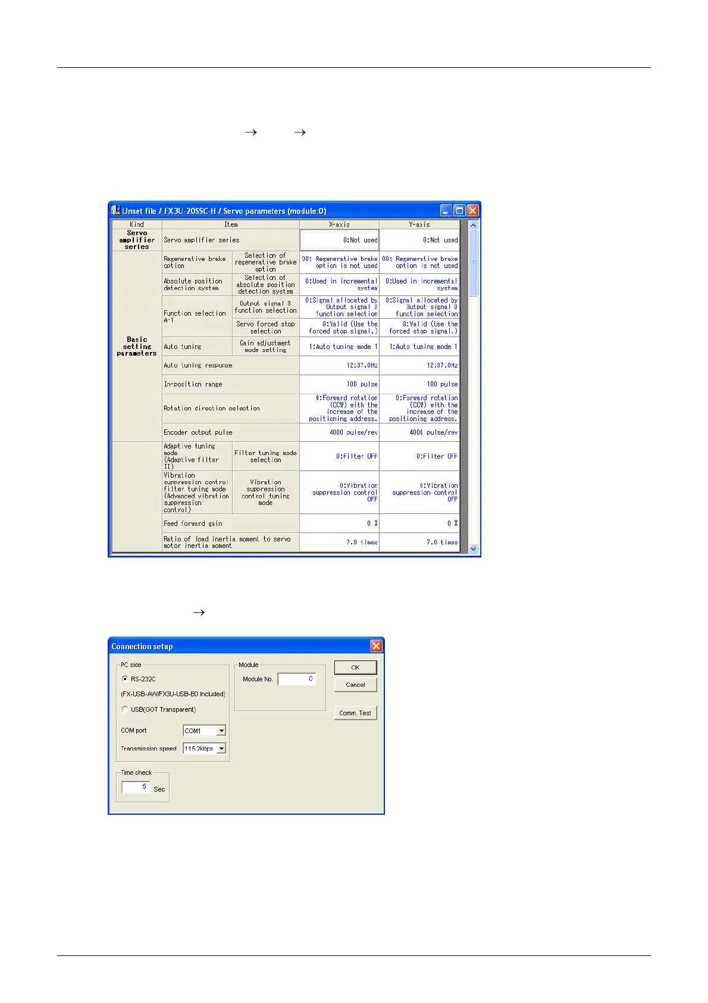Select X-axis Output signal 3 function cell
Image resolution: width=708 pixels, height=1003 pixels.
point(339,307)
